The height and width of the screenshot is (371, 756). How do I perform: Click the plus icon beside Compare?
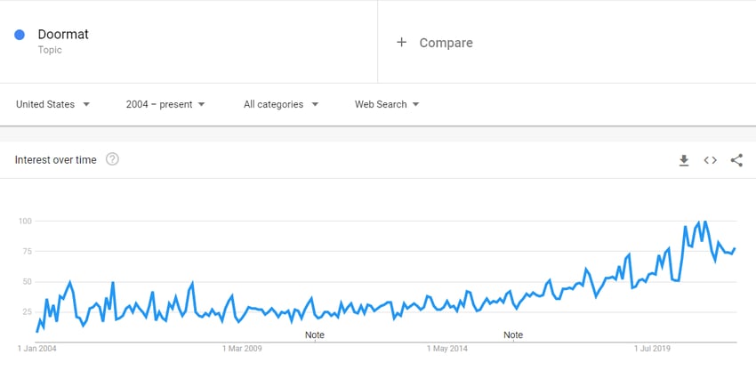point(401,43)
